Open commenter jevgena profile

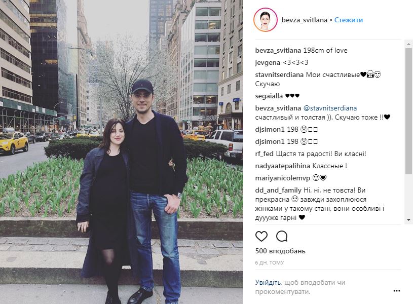[x=268, y=63]
